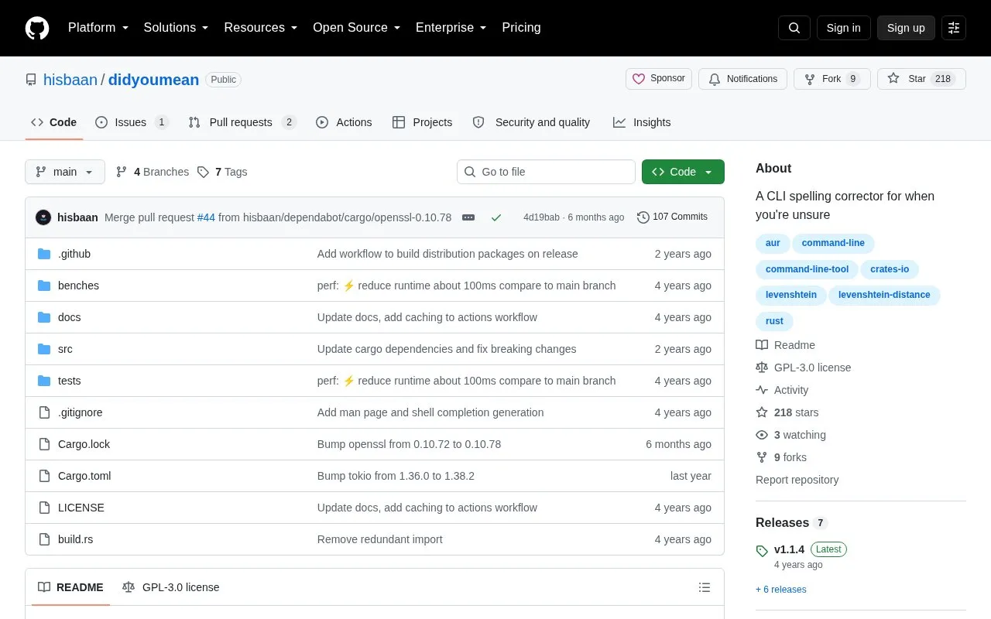Viewport: 991px width, 619px height.
Task: Switch to the Code tab
Action: [x=54, y=122]
